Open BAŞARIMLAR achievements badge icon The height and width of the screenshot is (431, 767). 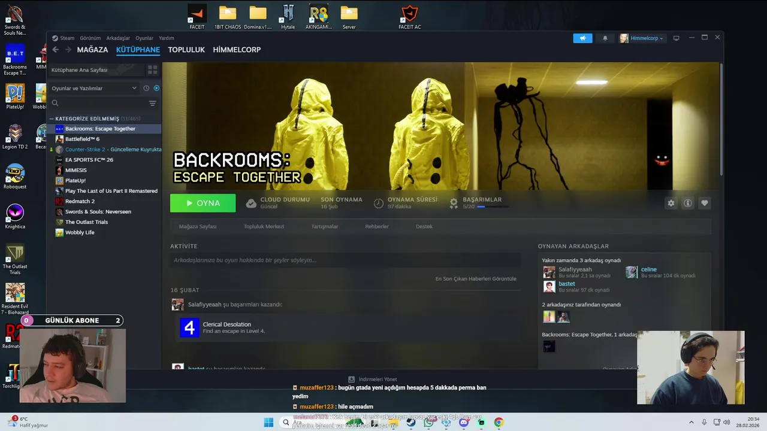[454, 203]
